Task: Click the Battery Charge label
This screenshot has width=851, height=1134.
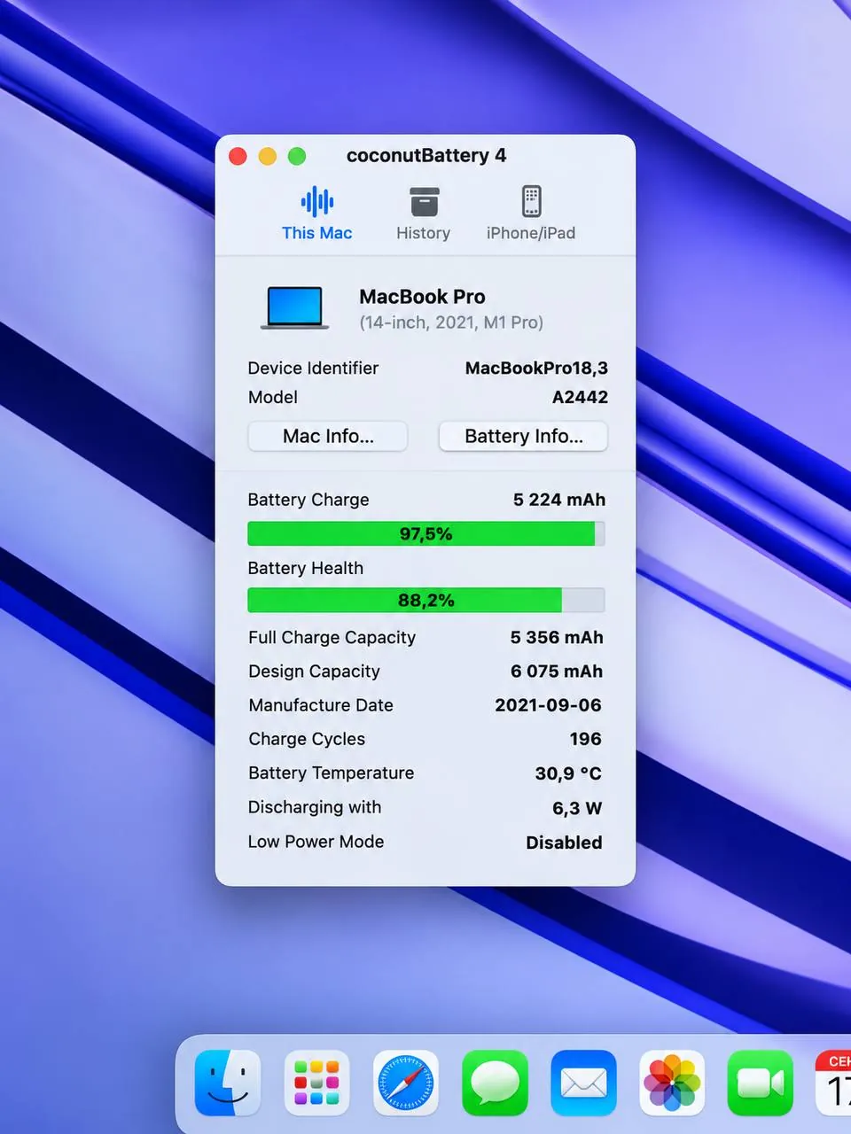Action: coord(308,500)
